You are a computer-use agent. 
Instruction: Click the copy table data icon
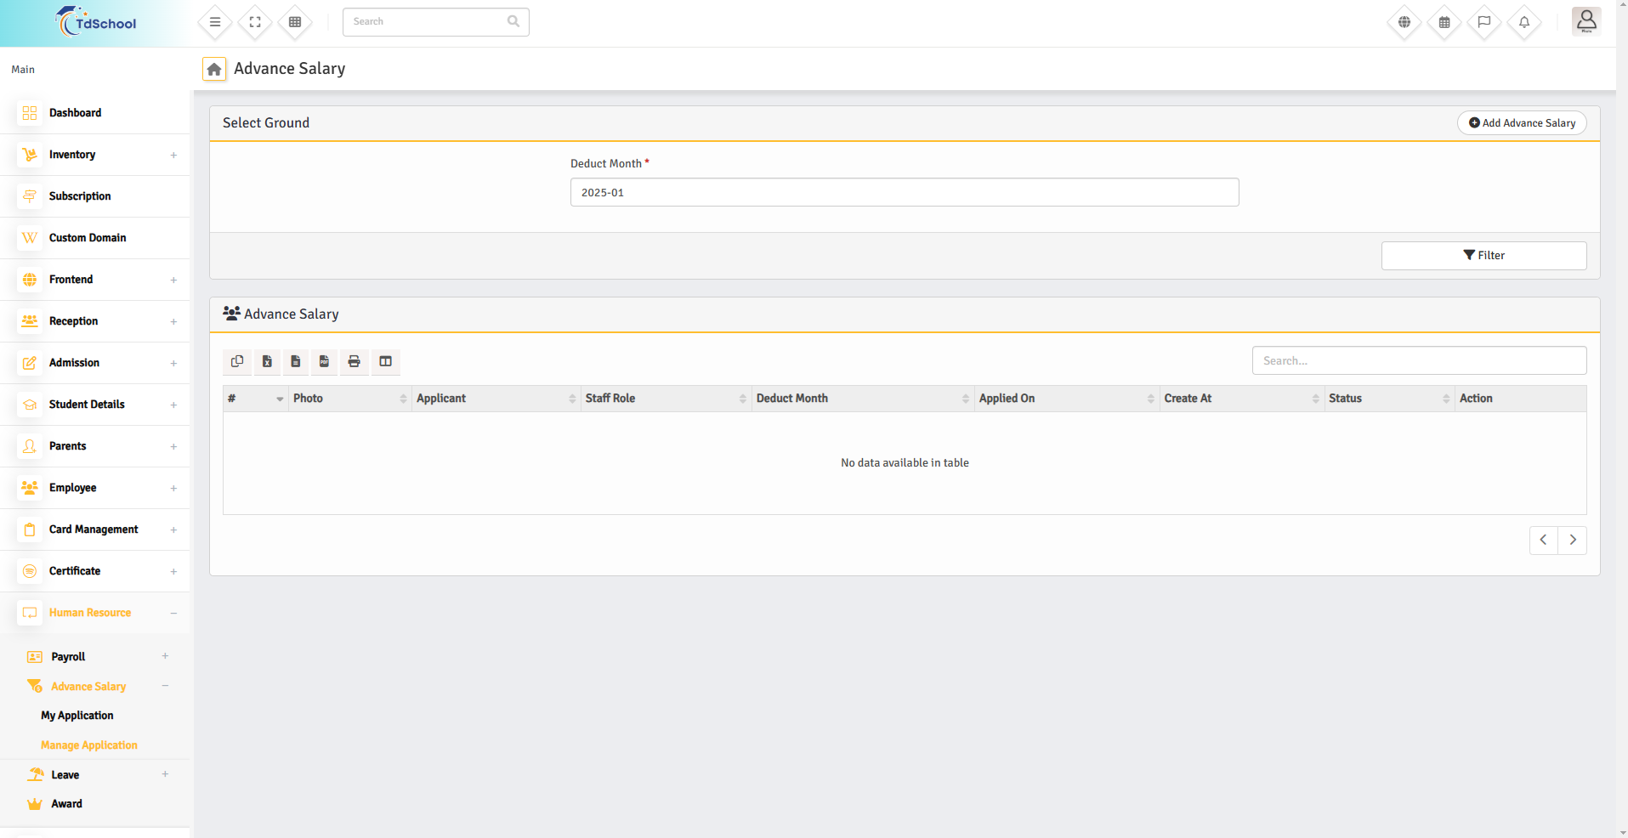(x=237, y=361)
